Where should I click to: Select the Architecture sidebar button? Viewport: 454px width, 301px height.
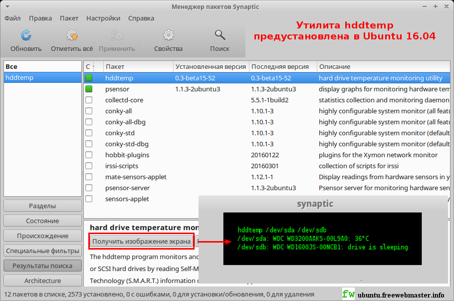pyautogui.click(x=42, y=280)
